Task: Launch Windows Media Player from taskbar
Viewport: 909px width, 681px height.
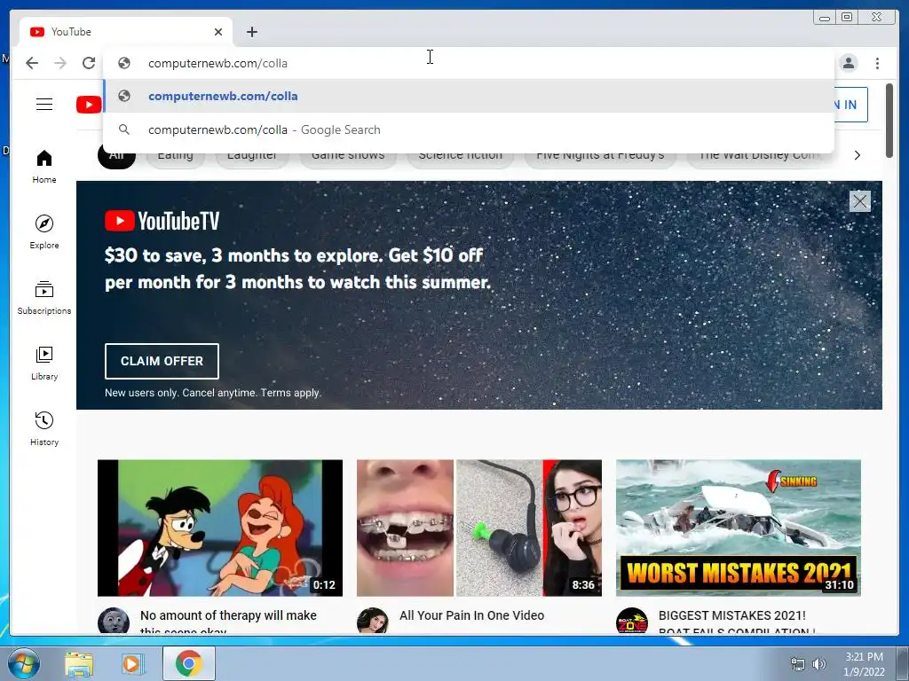Action: point(131,664)
